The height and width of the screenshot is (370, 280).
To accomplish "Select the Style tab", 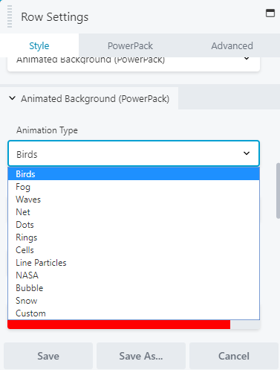I will coord(39,45).
